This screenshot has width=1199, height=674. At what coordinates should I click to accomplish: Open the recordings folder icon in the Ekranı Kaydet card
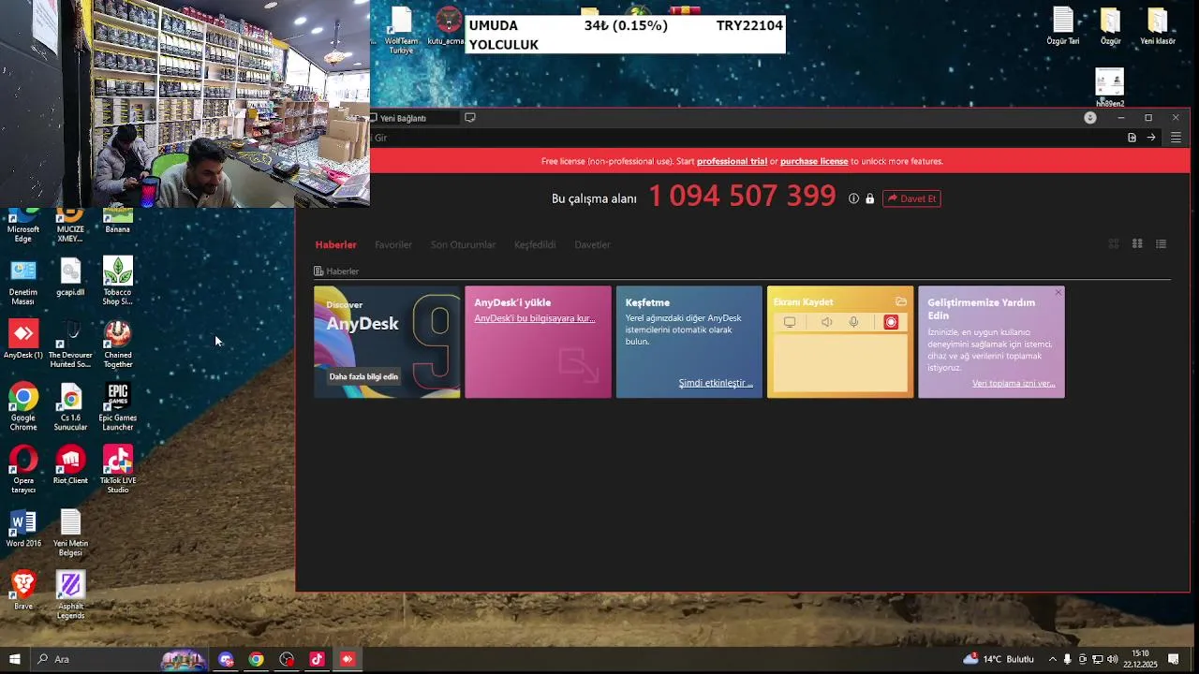(x=901, y=301)
